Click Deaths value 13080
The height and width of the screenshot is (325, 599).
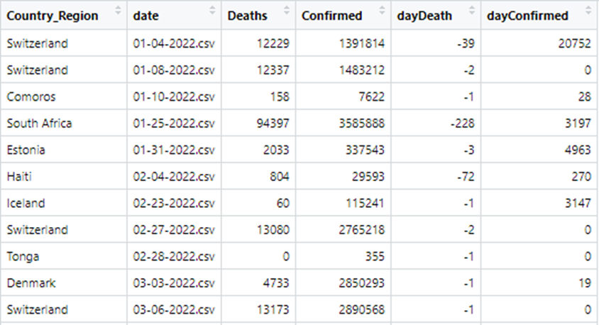pos(273,230)
